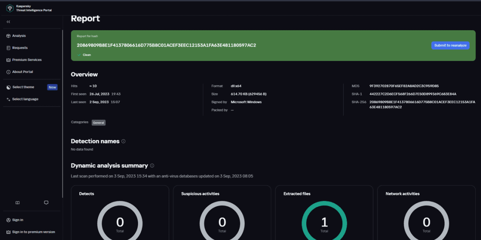The width and height of the screenshot is (481, 240).
Task: Click the SHA-1 hash value
Action: pos(413,94)
